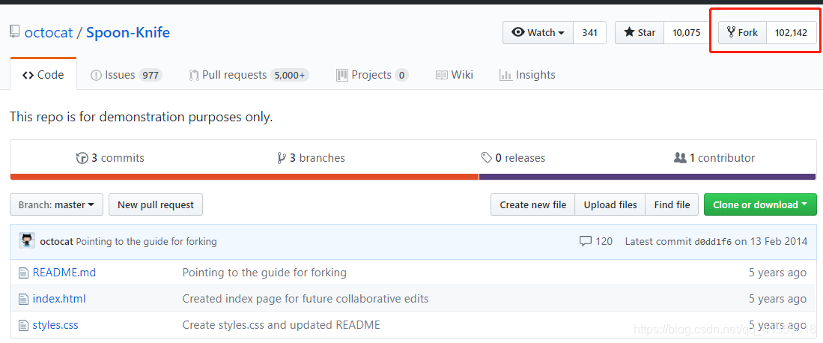The image size is (823, 343).
Task: Click the Projects tab board icon
Action: click(342, 75)
